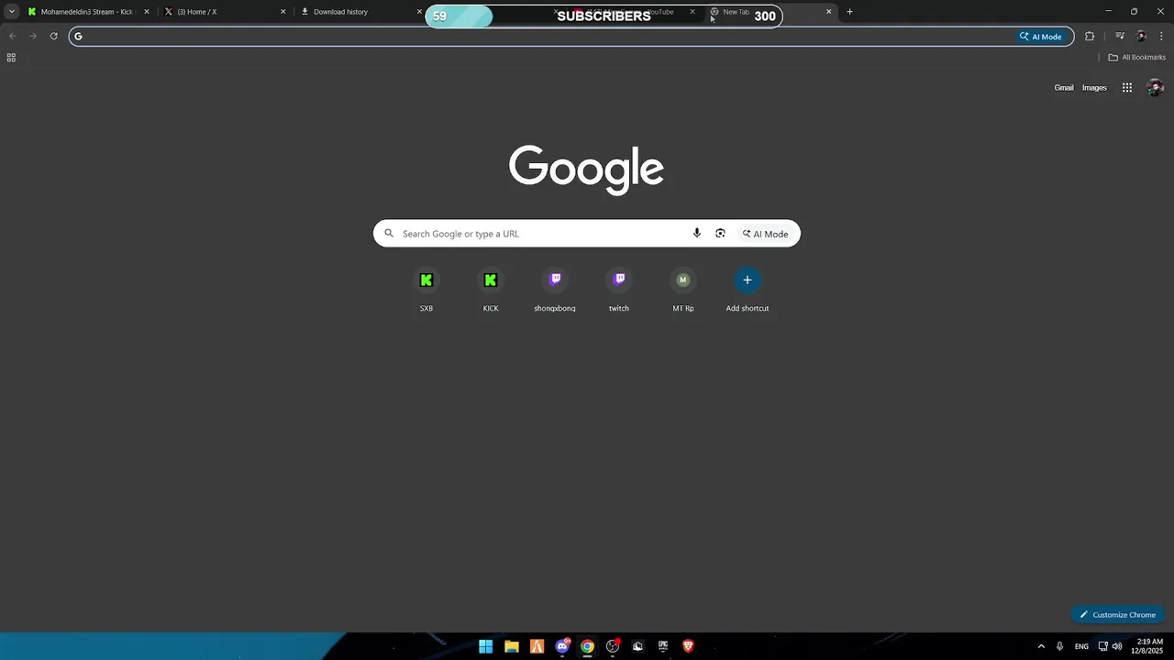Switch the ENG input language
This screenshot has height=660, width=1174.
(x=1081, y=646)
